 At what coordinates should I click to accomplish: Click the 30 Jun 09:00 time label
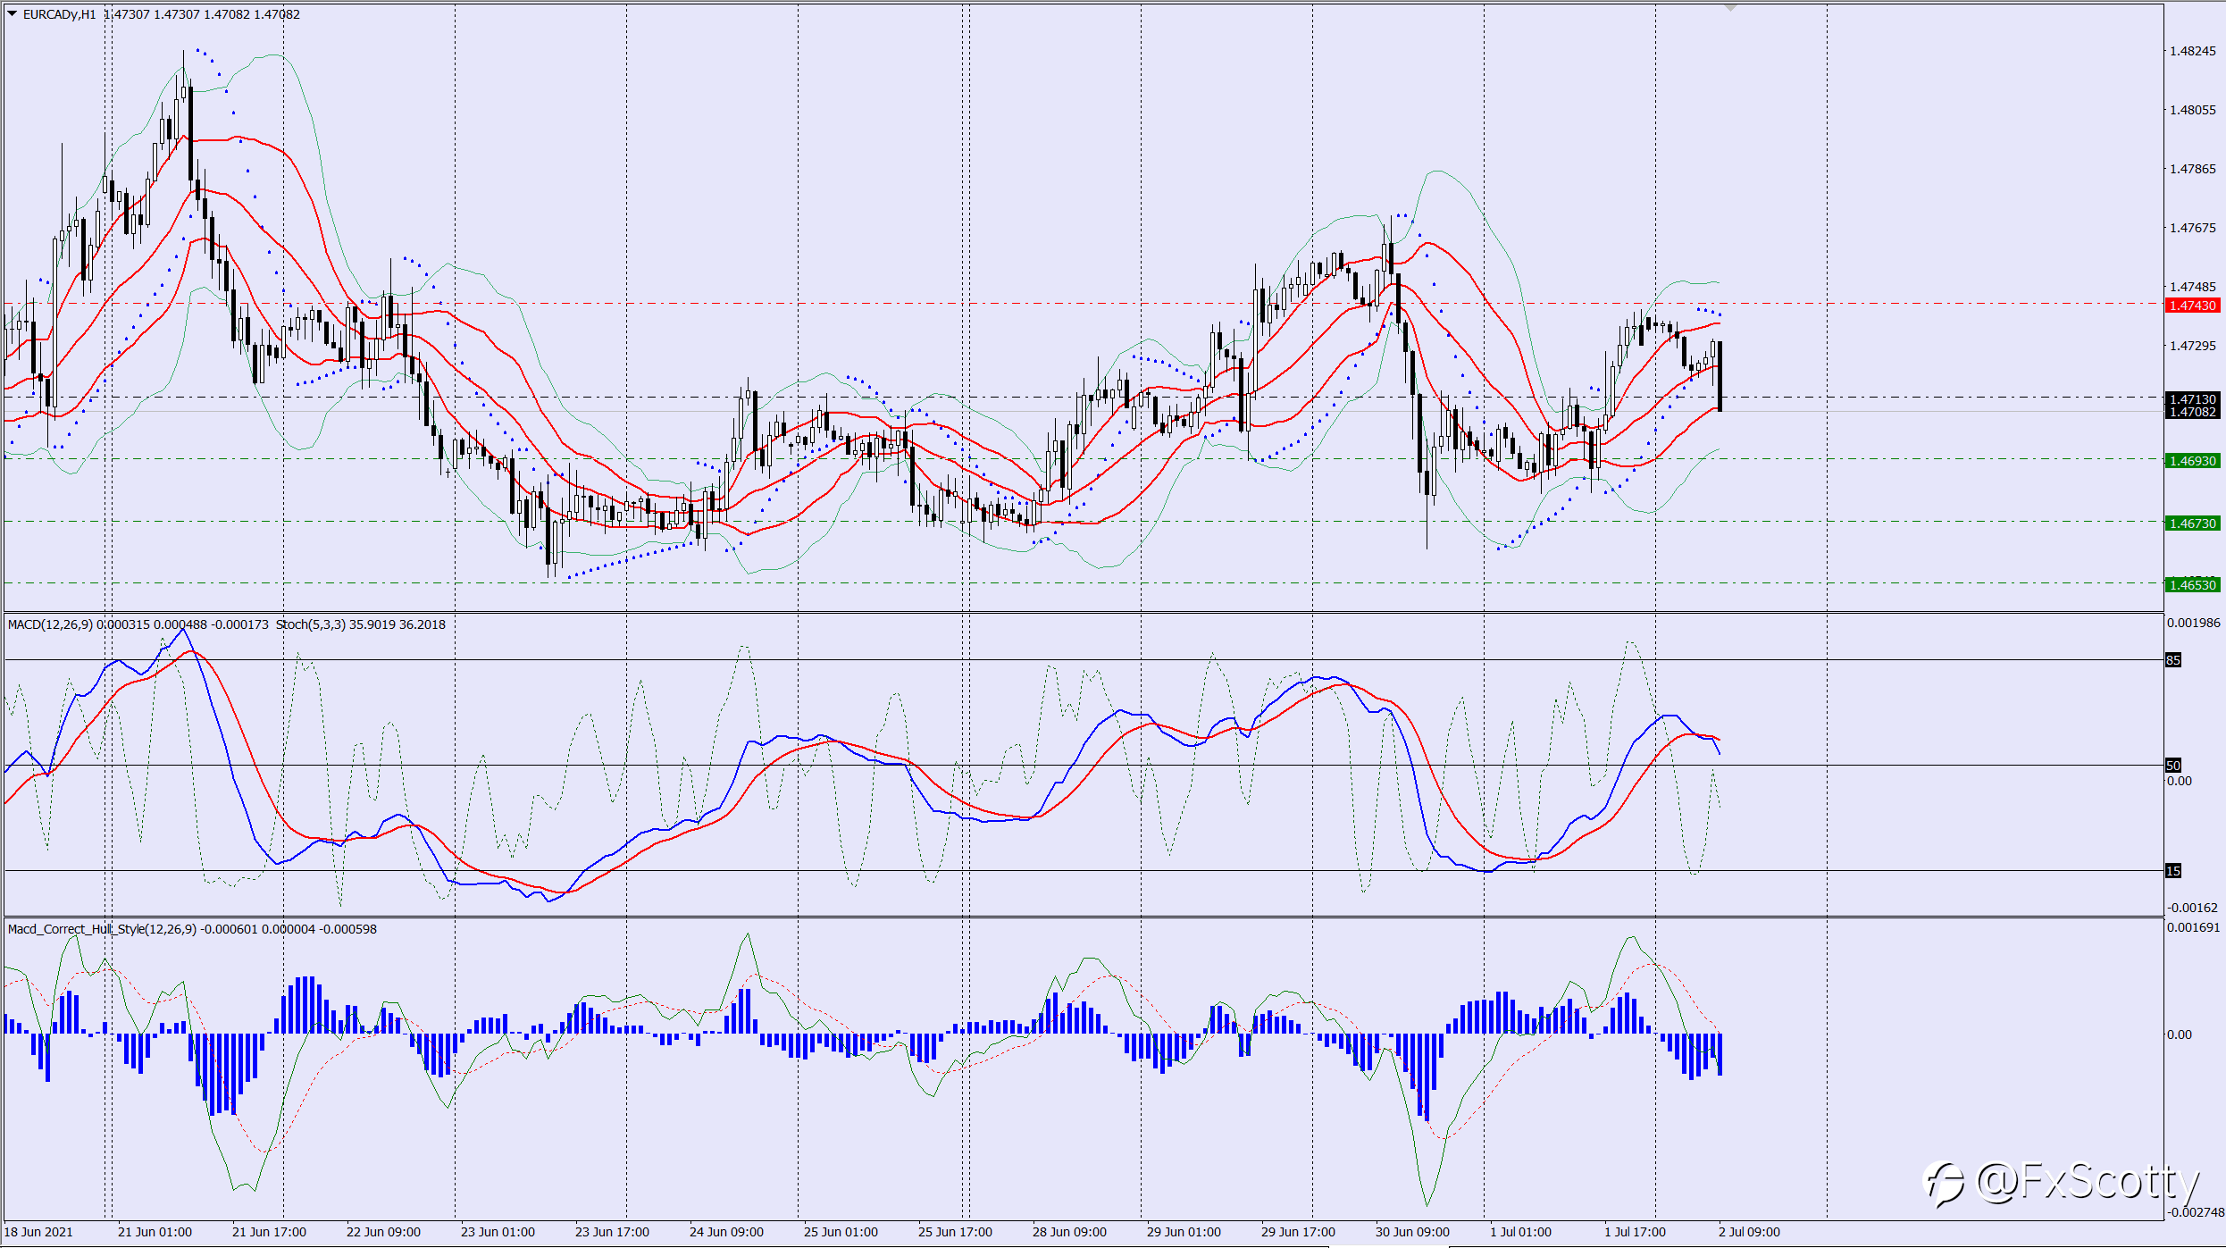pos(1412,1232)
